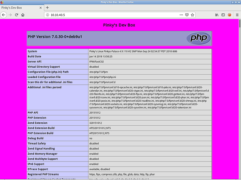This screenshot has height=180, width=241.
Task: Open the Library bookmarks and history menu
Action: tap(217, 15)
